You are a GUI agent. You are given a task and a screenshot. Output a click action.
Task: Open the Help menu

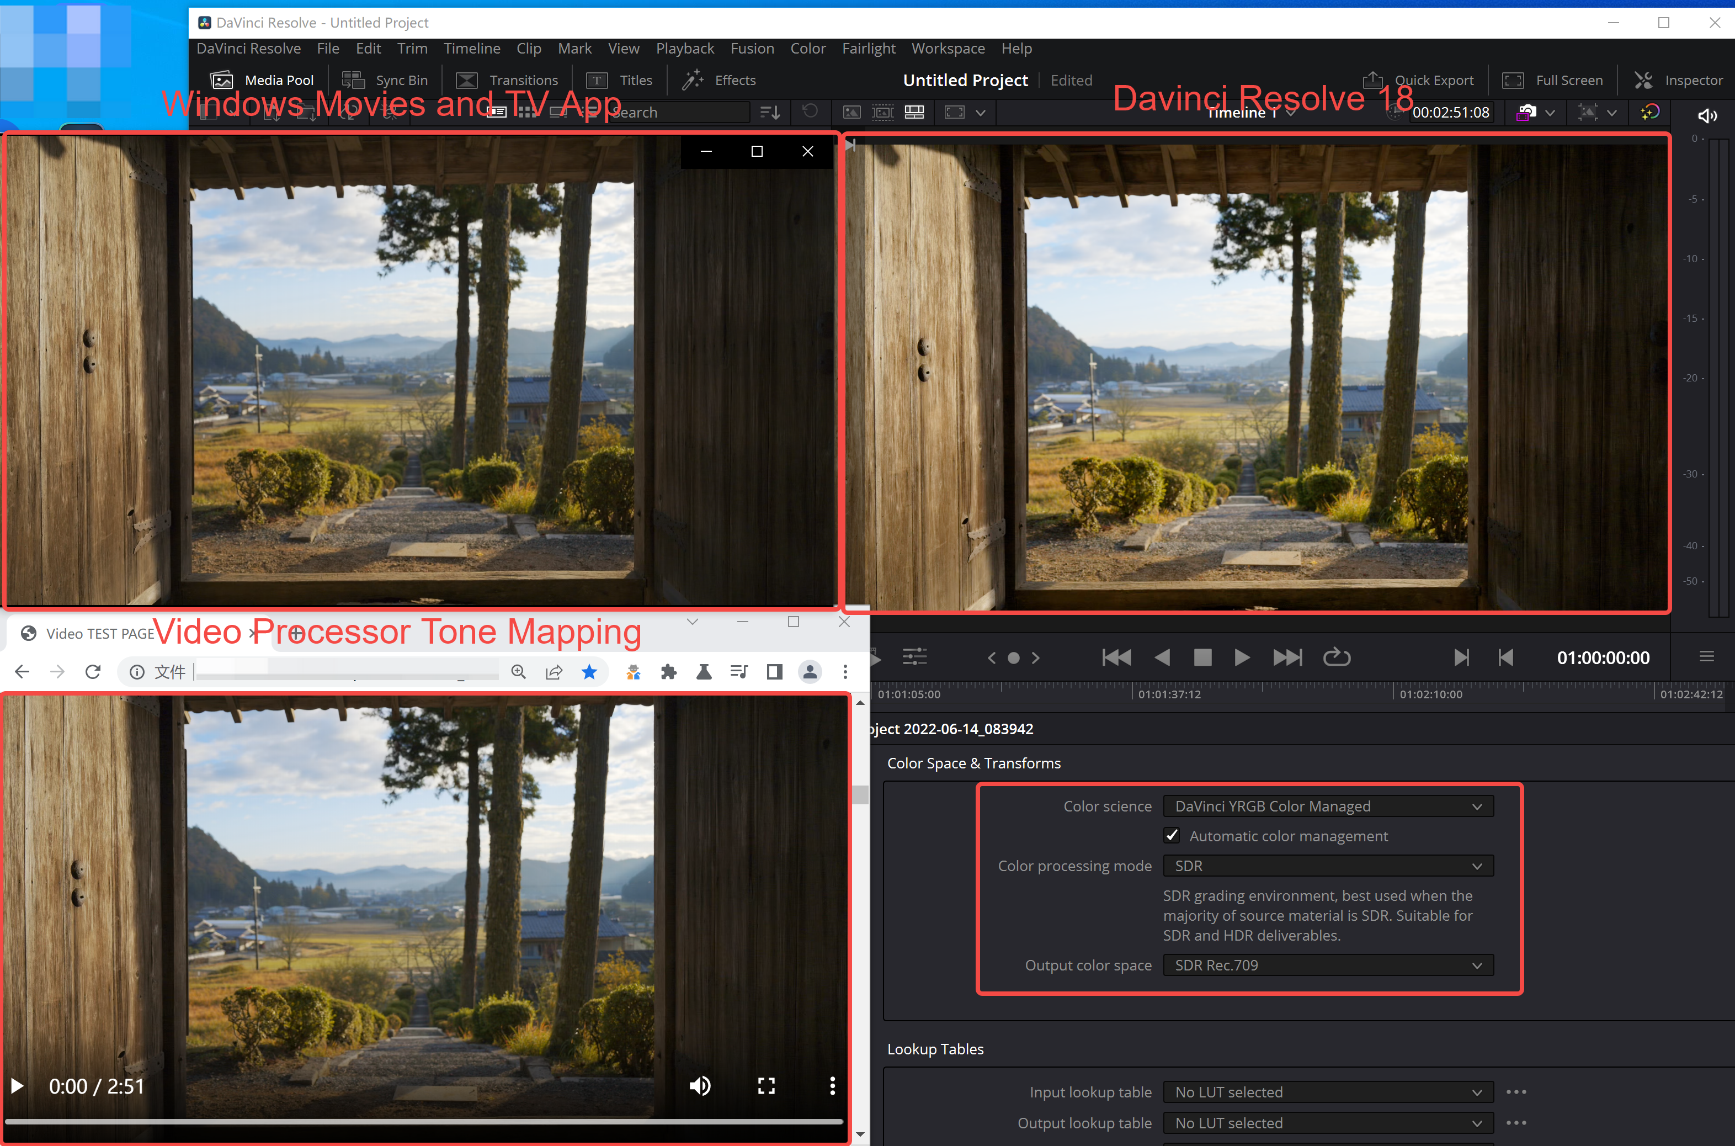1016,48
